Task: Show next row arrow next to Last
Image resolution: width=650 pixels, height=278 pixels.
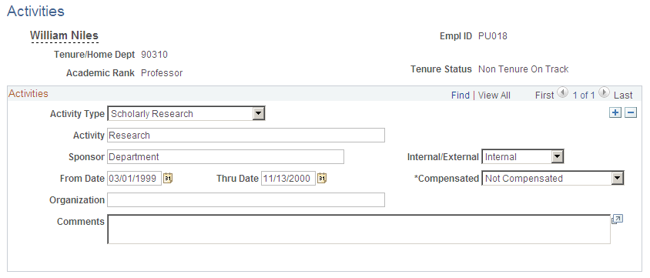Action: point(604,93)
